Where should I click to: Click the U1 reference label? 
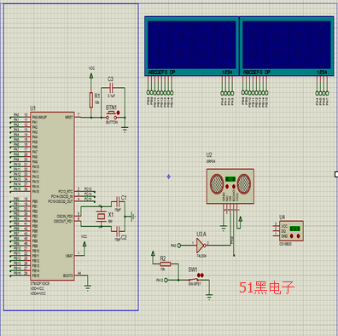tap(33, 108)
